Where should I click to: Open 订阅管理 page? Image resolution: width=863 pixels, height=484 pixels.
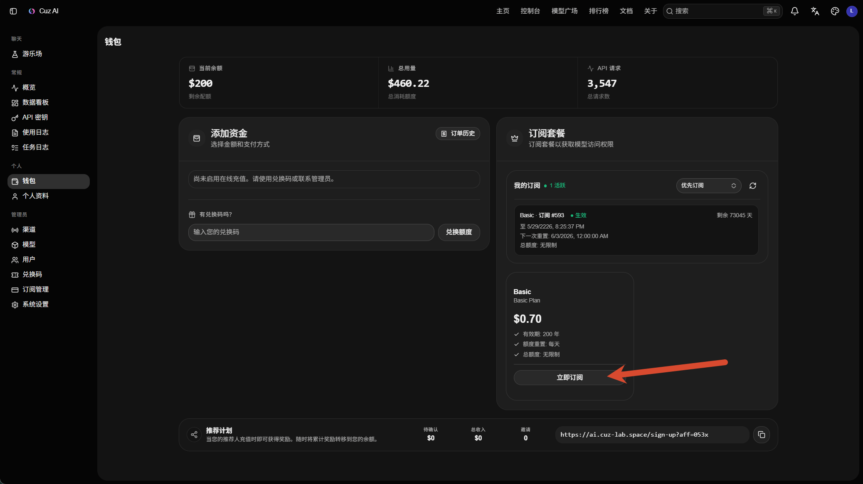(x=49, y=290)
